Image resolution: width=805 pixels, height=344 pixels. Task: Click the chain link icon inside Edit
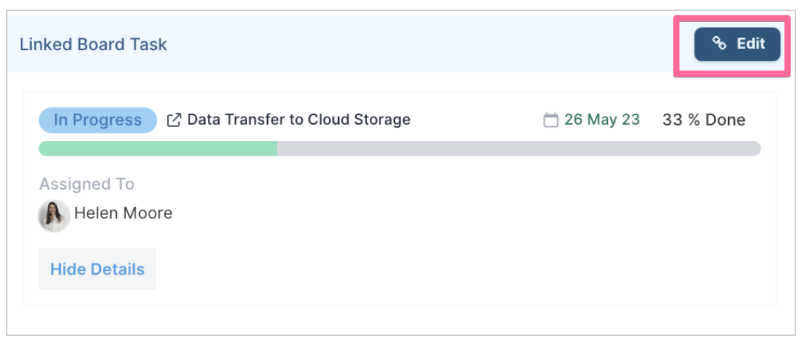coord(719,44)
